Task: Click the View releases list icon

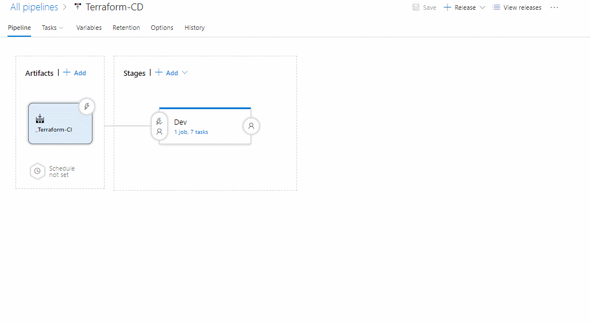Action: (x=496, y=7)
